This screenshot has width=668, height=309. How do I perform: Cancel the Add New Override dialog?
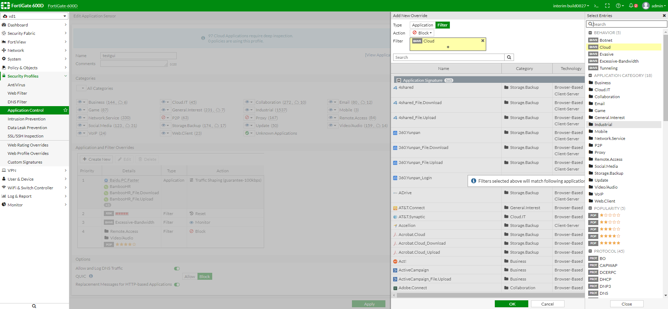(x=547, y=304)
